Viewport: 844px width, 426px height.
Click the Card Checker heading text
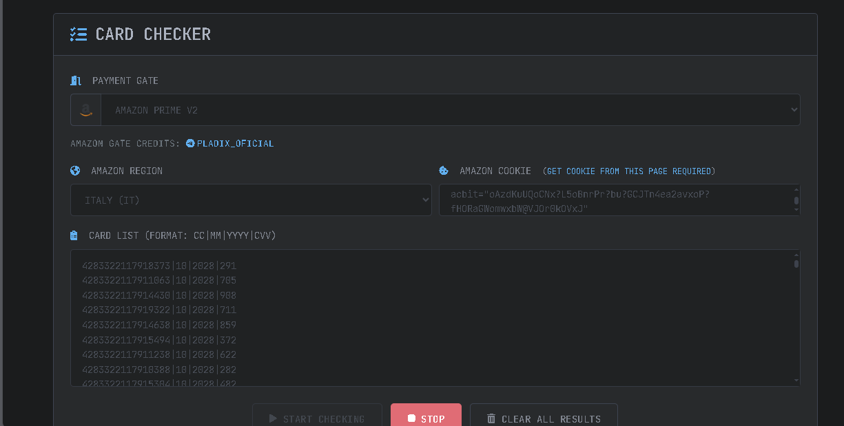[153, 34]
